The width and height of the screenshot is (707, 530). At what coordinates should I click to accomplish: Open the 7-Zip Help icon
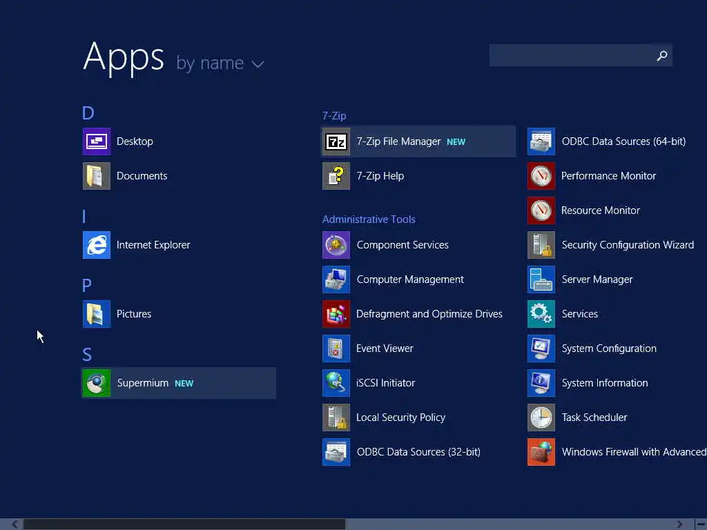click(336, 176)
